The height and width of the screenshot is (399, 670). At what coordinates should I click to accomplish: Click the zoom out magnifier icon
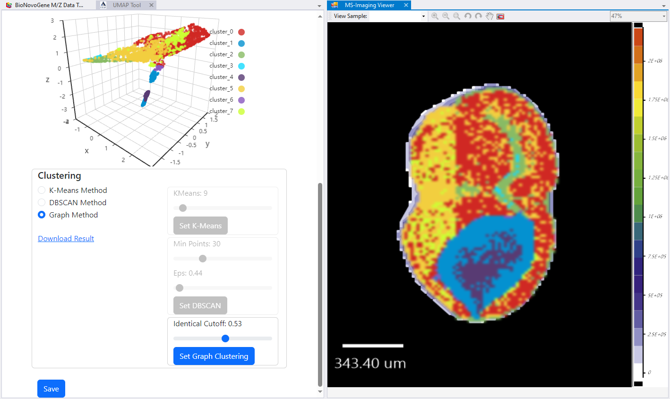pos(446,16)
